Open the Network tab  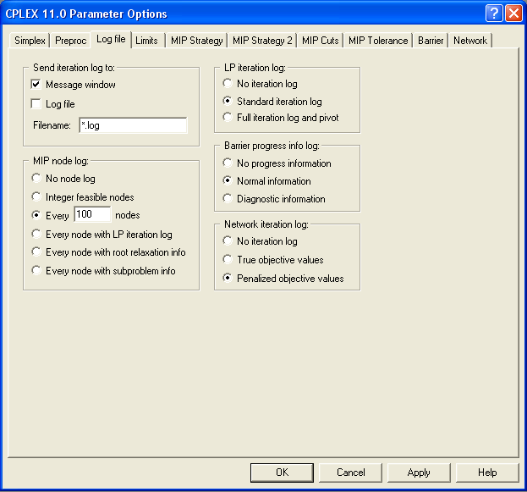click(x=470, y=41)
